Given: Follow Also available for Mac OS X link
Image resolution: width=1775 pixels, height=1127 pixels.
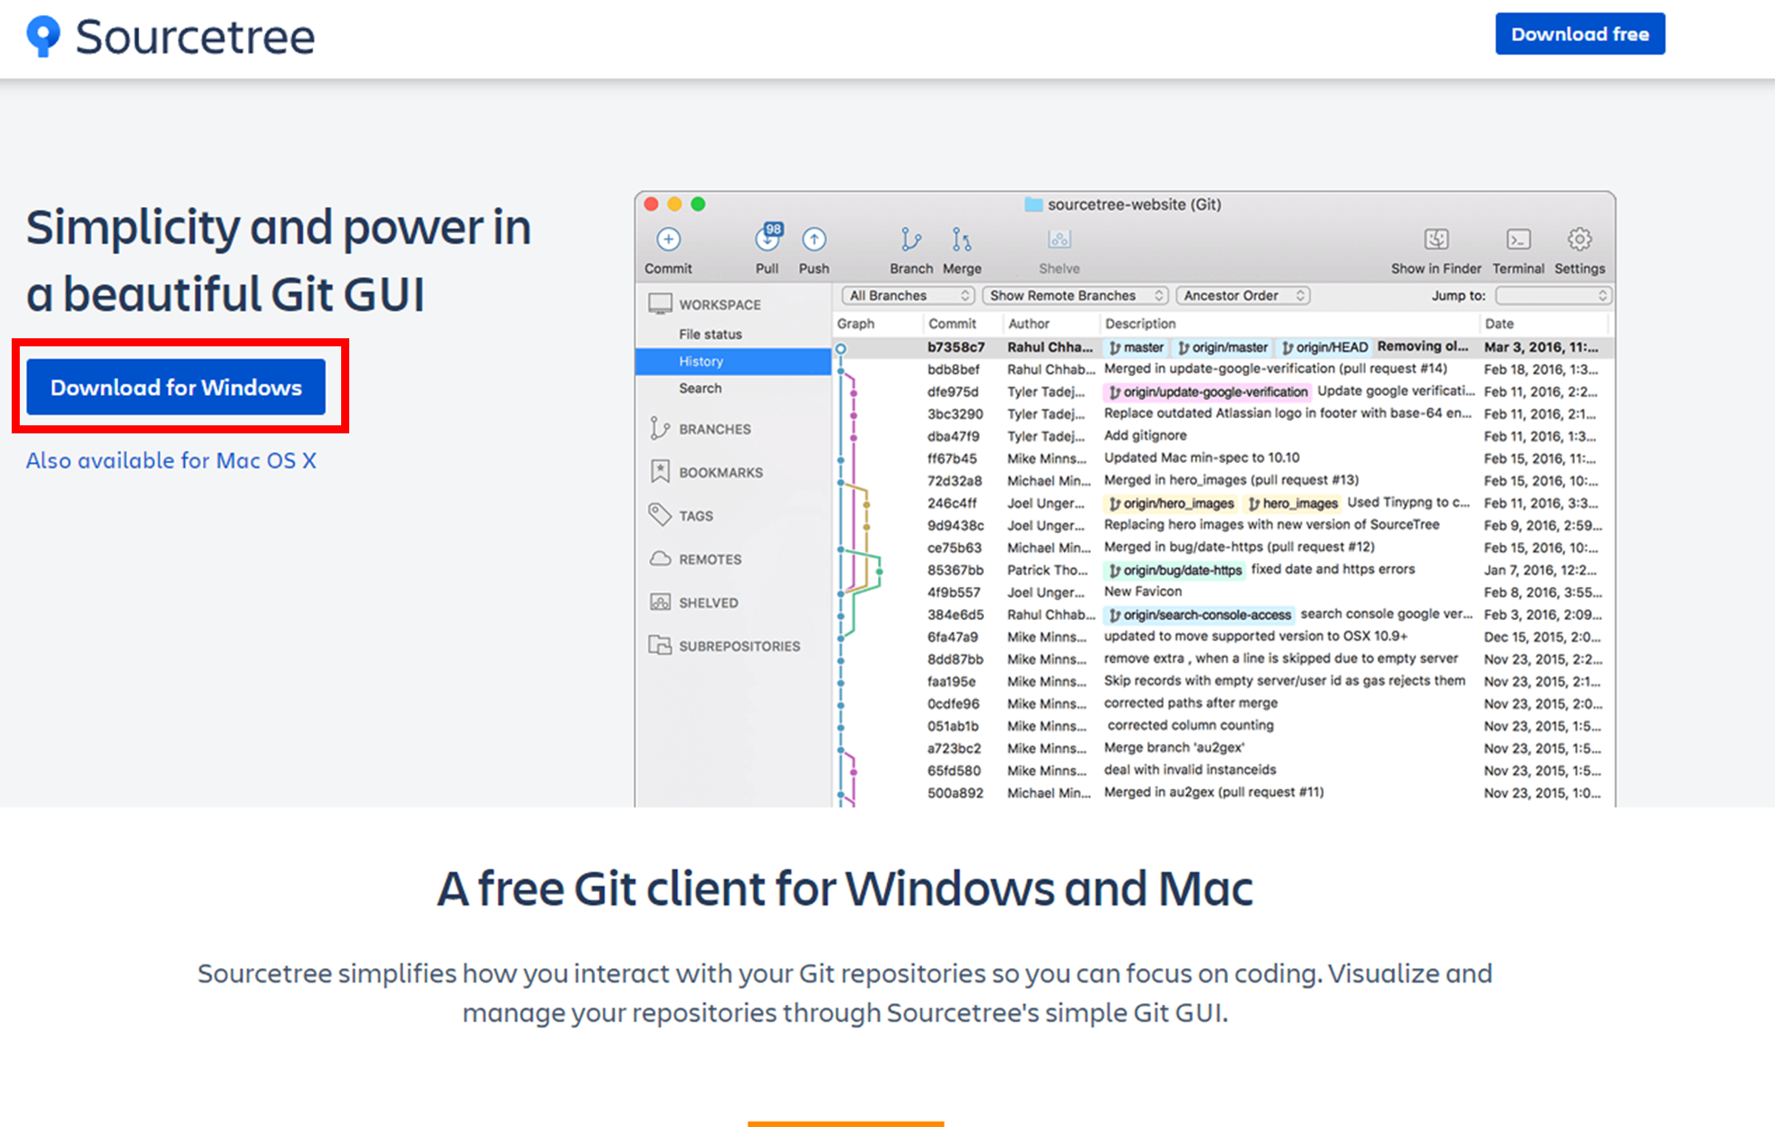Looking at the screenshot, I should click(x=171, y=460).
